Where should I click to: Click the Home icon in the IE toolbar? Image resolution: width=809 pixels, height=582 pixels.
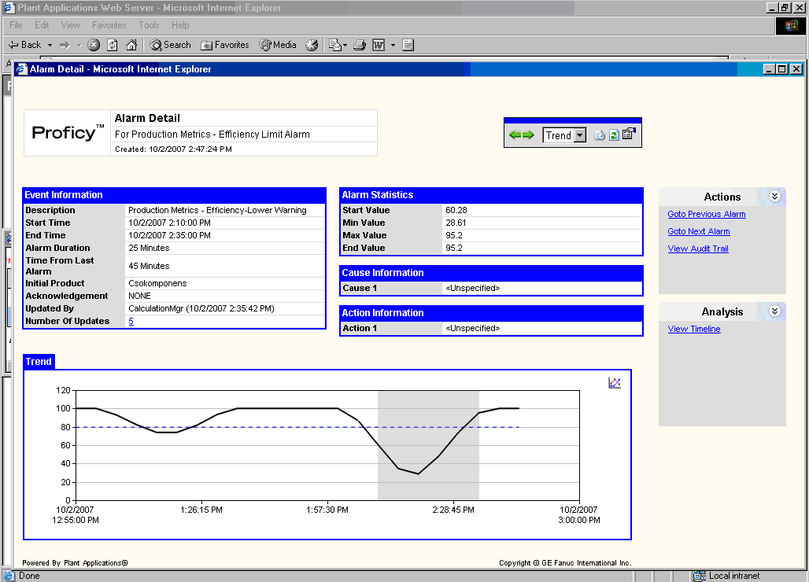point(131,45)
